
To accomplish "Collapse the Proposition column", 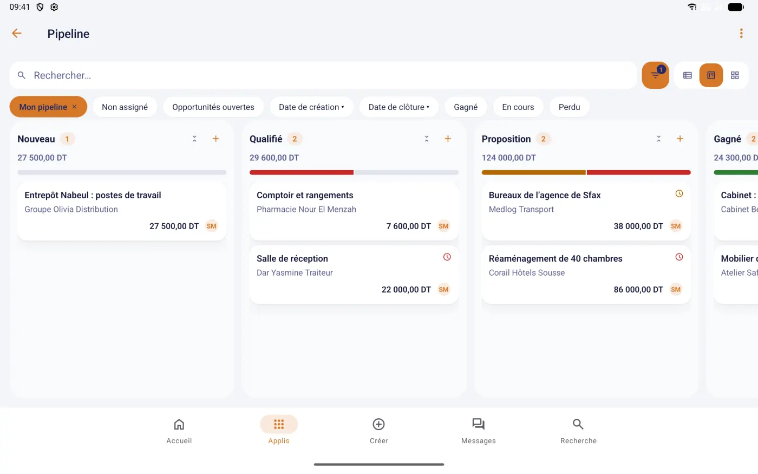I will 659,139.
